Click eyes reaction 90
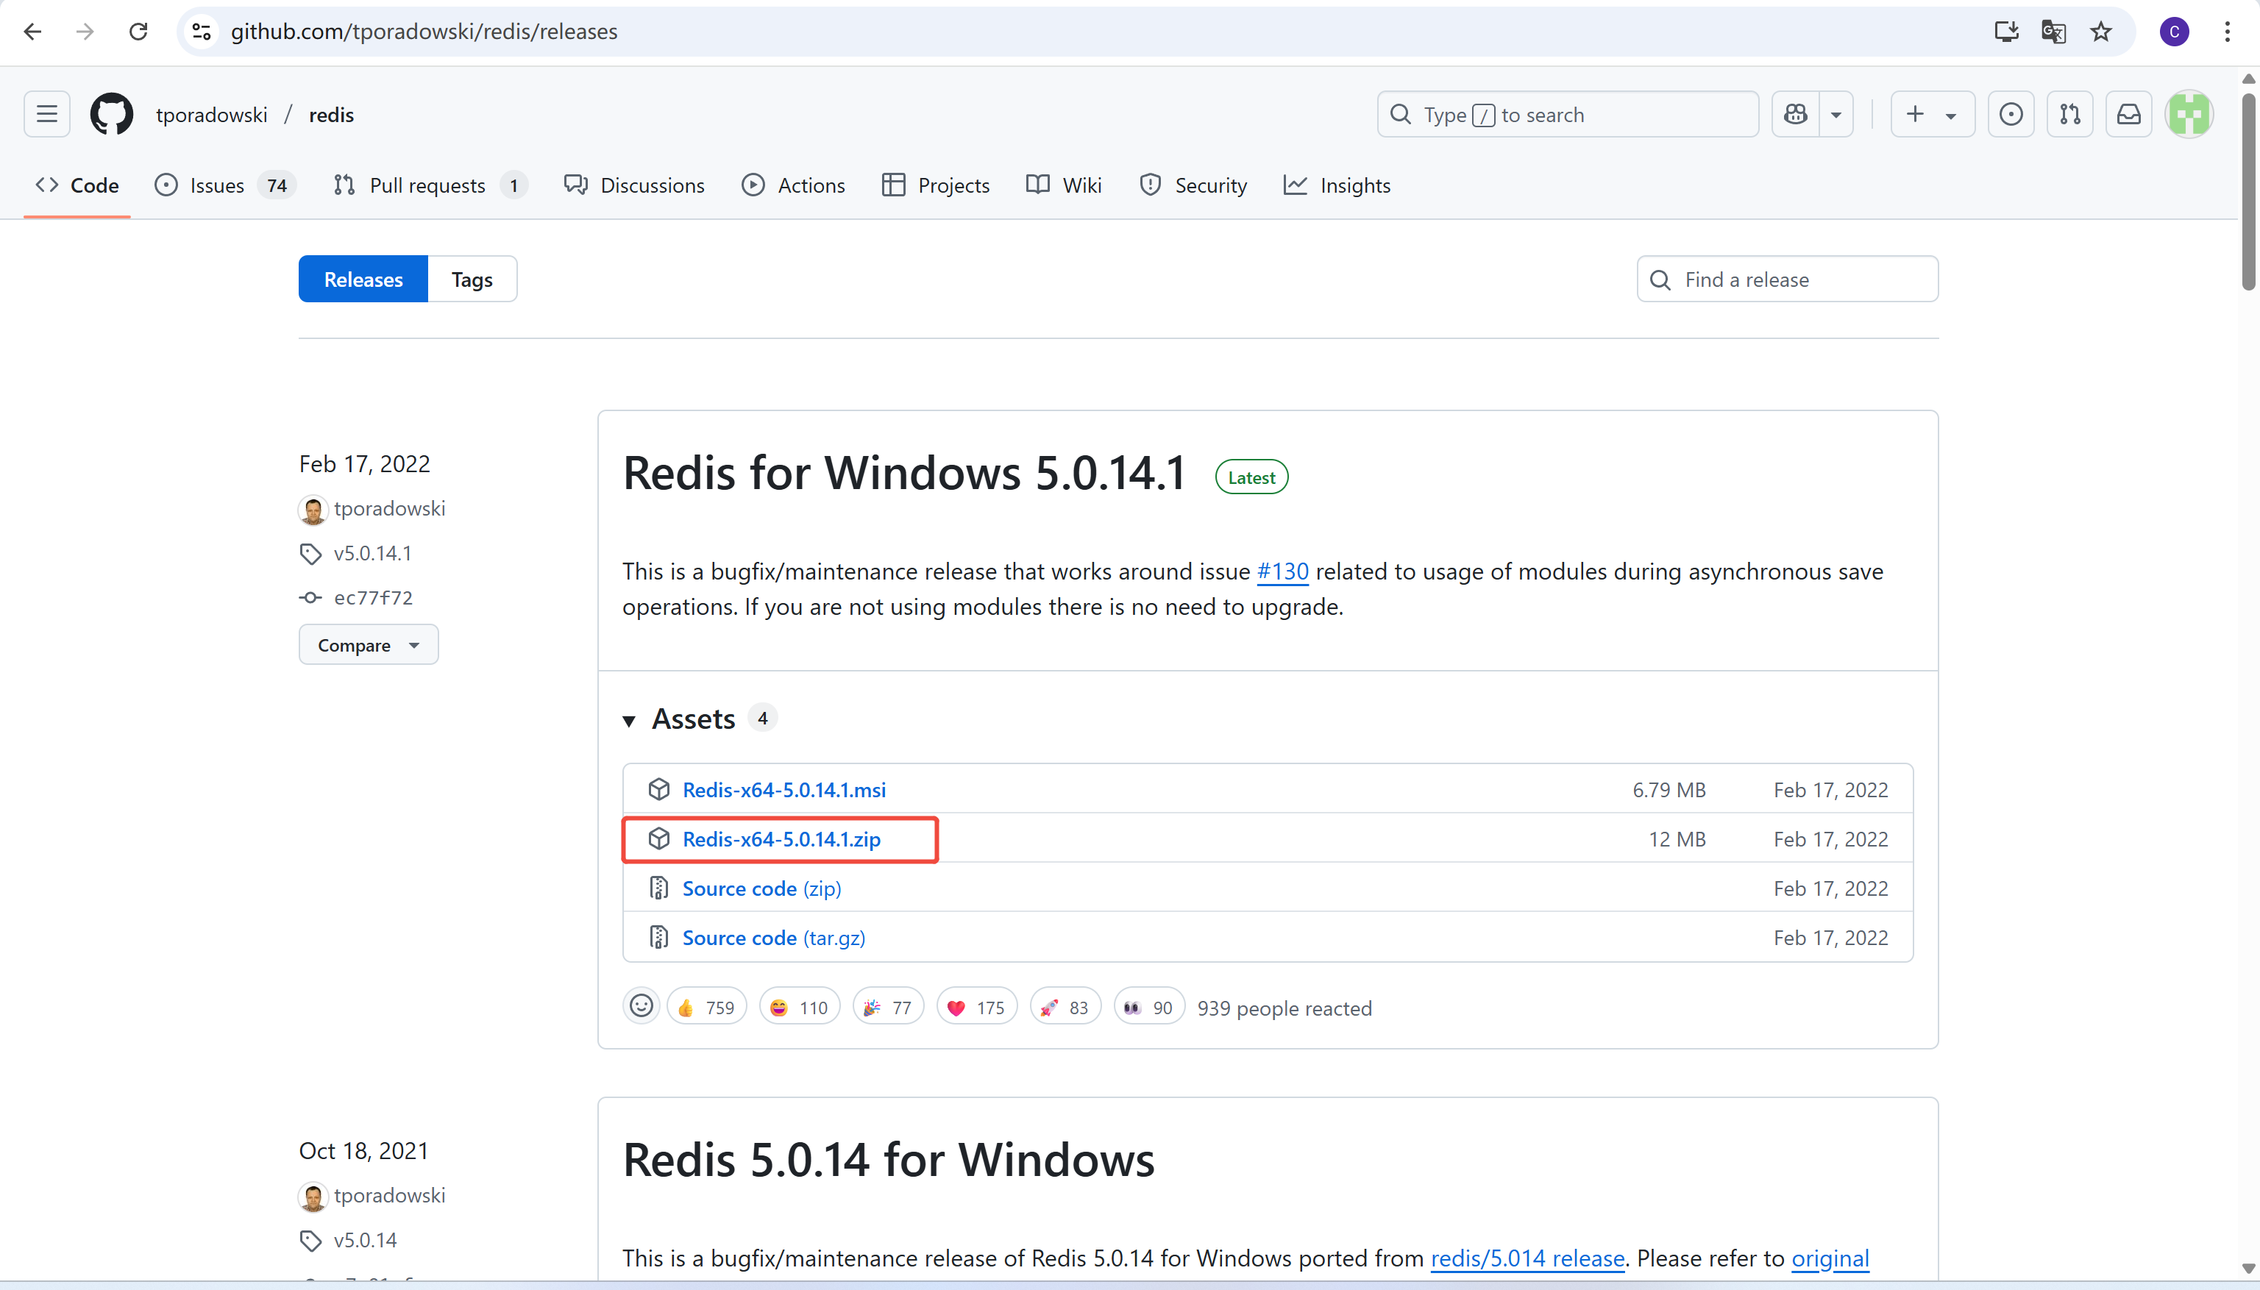Image resolution: width=2260 pixels, height=1290 pixels. point(1148,1008)
